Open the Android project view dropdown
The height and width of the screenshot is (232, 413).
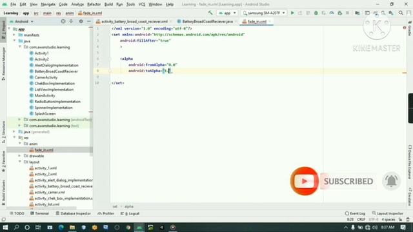coord(21,21)
